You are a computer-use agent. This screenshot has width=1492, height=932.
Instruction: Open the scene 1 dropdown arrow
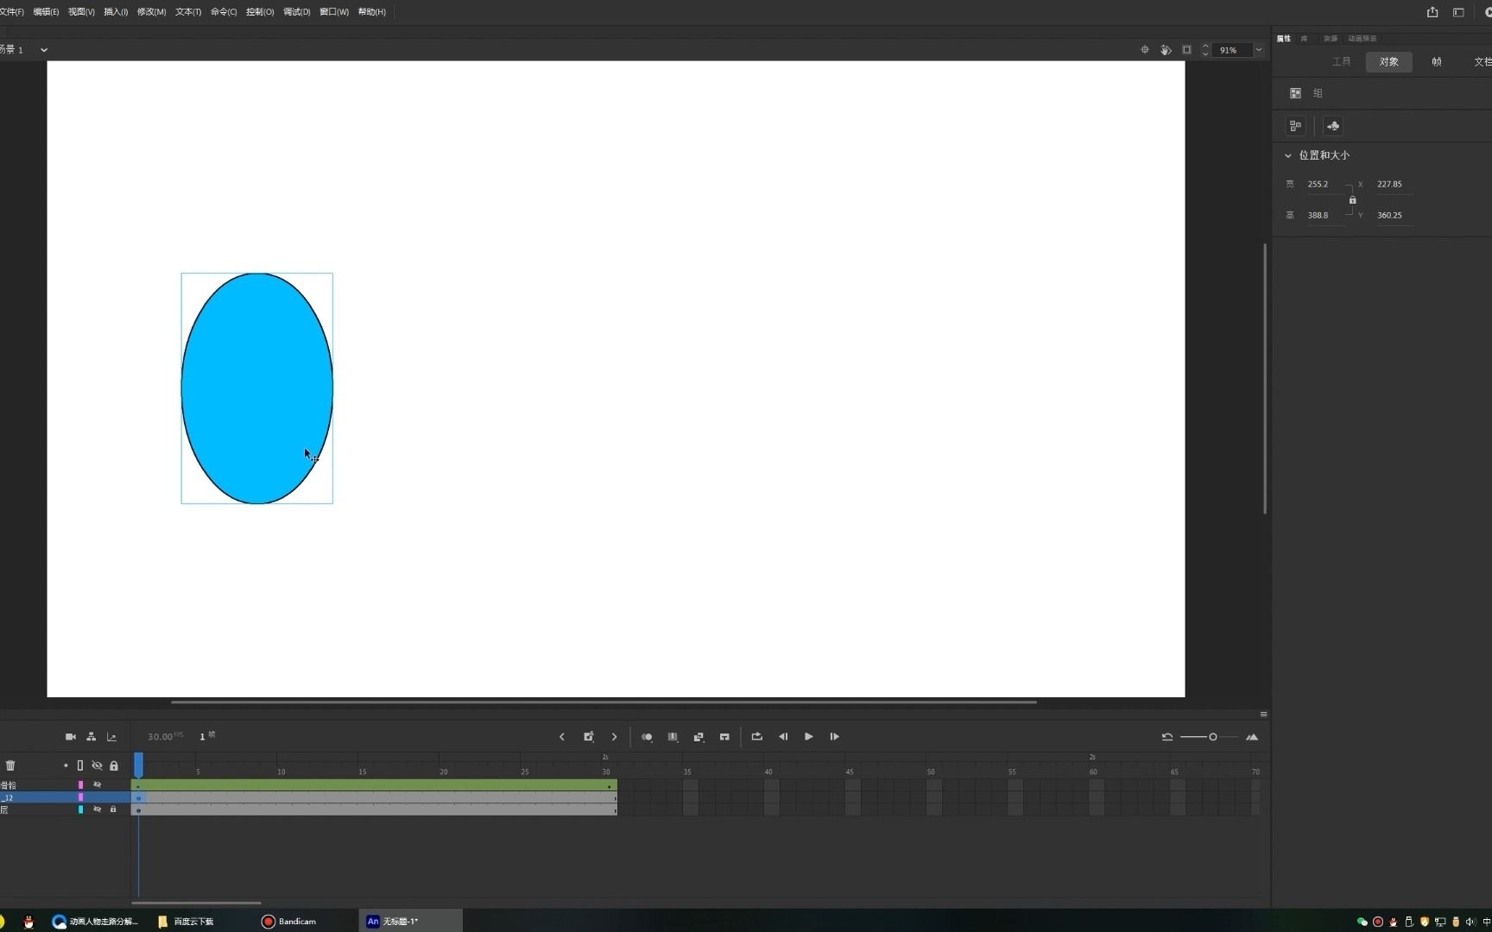(44, 50)
